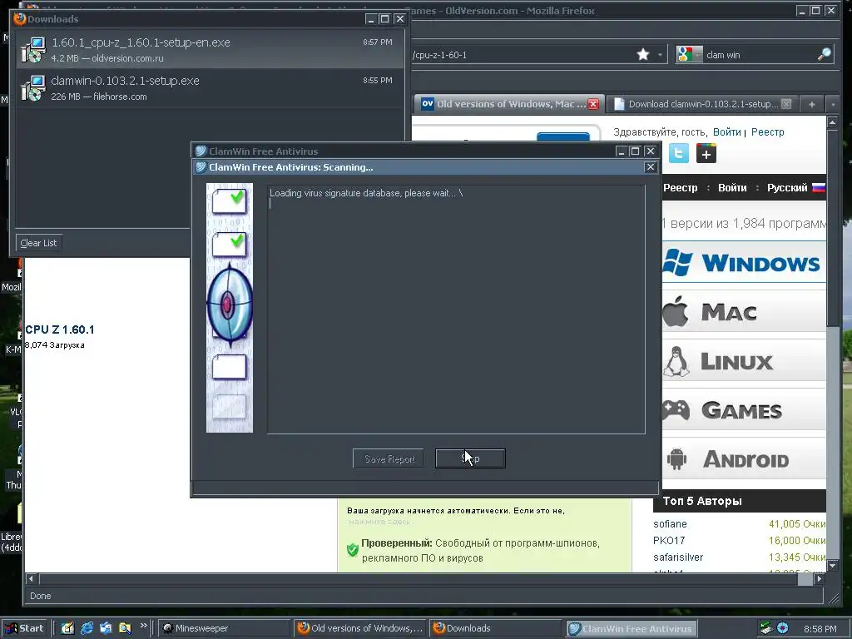Open author 'safarisilver' in the top authors list
852x639 pixels.
click(678, 557)
